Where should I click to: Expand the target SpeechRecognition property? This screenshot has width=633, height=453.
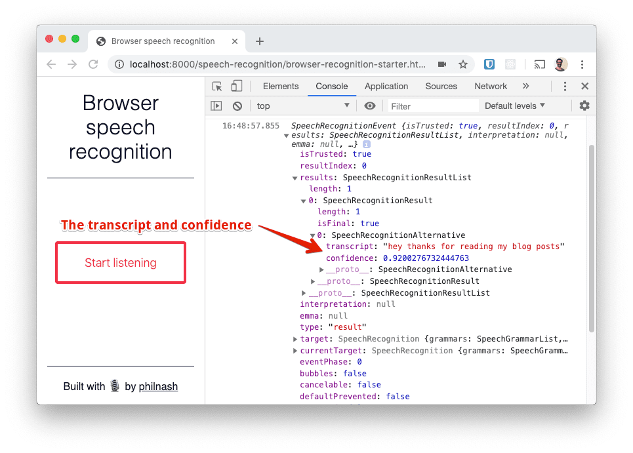[295, 339]
